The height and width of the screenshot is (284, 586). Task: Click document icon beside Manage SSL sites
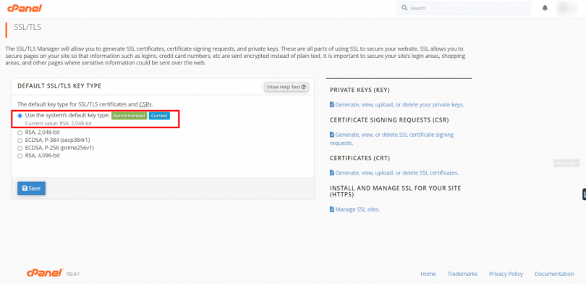click(x=332, y=209)
